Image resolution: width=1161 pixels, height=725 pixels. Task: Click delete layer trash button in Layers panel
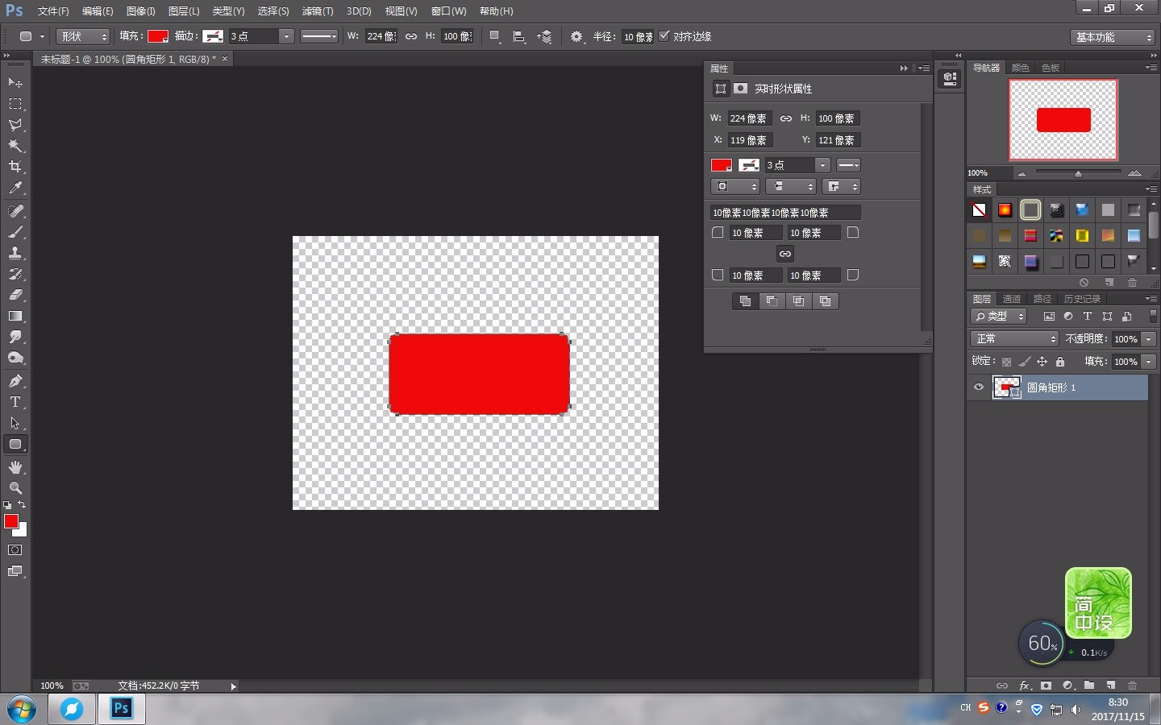(1133, 686)
